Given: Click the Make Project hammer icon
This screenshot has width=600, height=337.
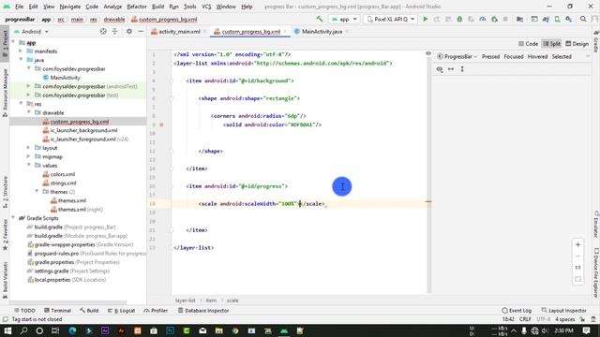Looking at the screenshot, I should tap(319, 19).
